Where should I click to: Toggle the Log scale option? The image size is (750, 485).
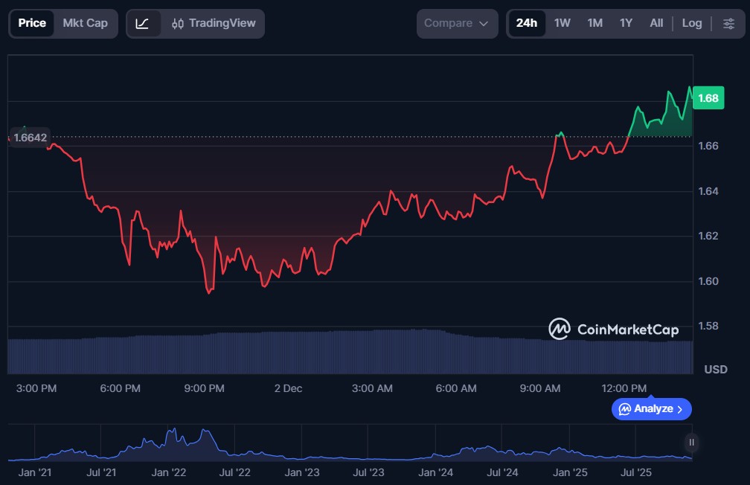(691, 23)
